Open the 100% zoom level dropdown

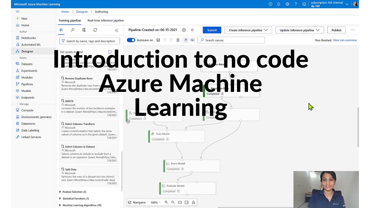tap(156, 203)
